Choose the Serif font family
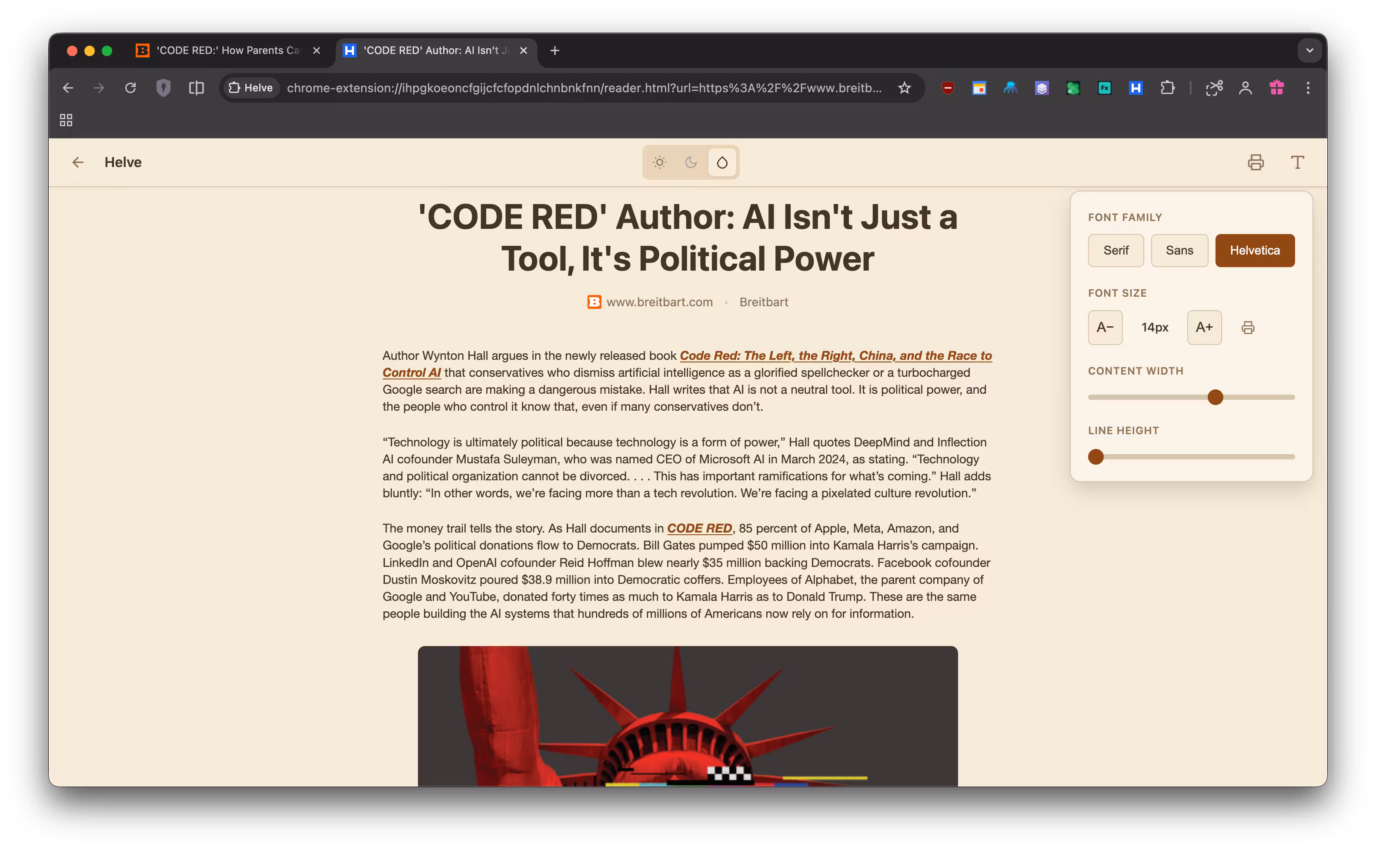 click(1115, 251)
